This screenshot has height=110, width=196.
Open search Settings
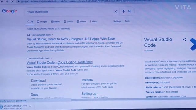117,21
